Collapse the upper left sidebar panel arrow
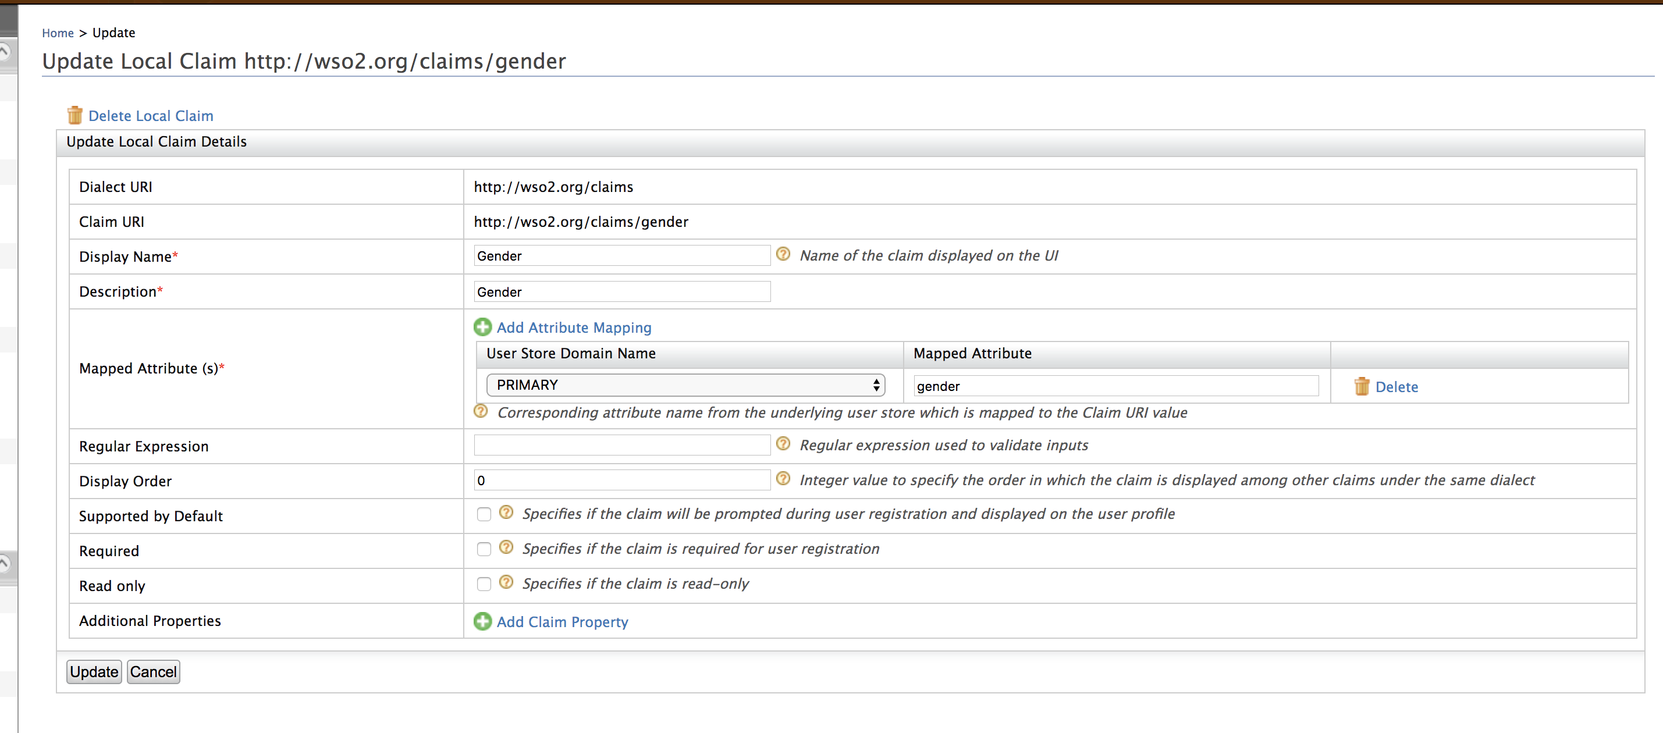The height and width of the screenshot is (733, 1663). click(x=5, y=51)
